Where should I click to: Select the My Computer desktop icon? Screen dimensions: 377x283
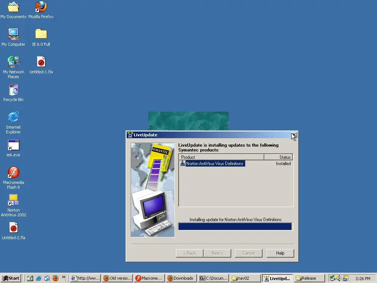13,38
